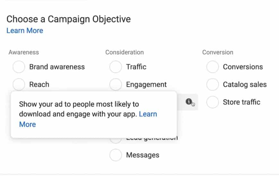
Task: Choose the Reach objective radio circle
Action: (x=19, y=84)
